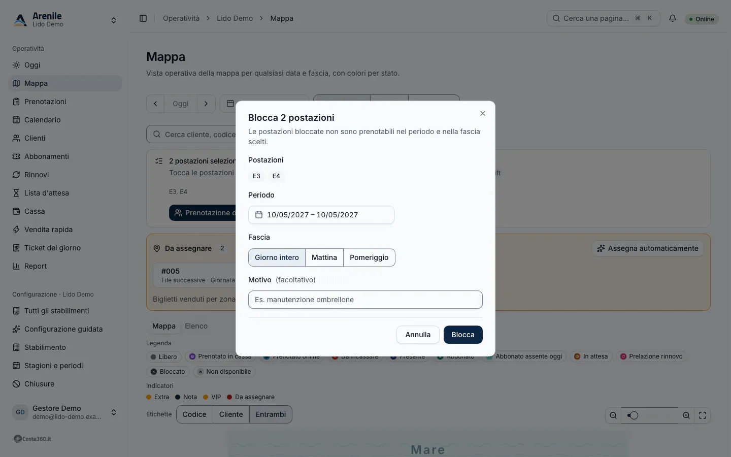This screenshot has width=731, height=457.
Task: Select Pomeriggio fascia
Action: coord(369,257)
